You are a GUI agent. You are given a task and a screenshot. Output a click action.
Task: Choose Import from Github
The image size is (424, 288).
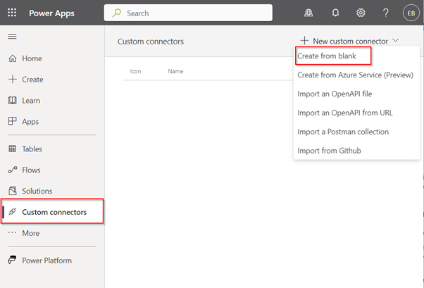330,151
